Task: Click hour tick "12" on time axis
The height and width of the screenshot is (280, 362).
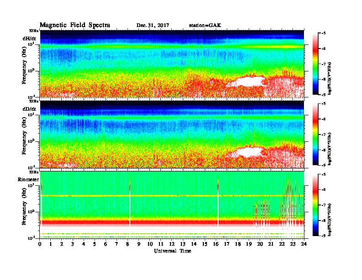Action: point(172,244)
